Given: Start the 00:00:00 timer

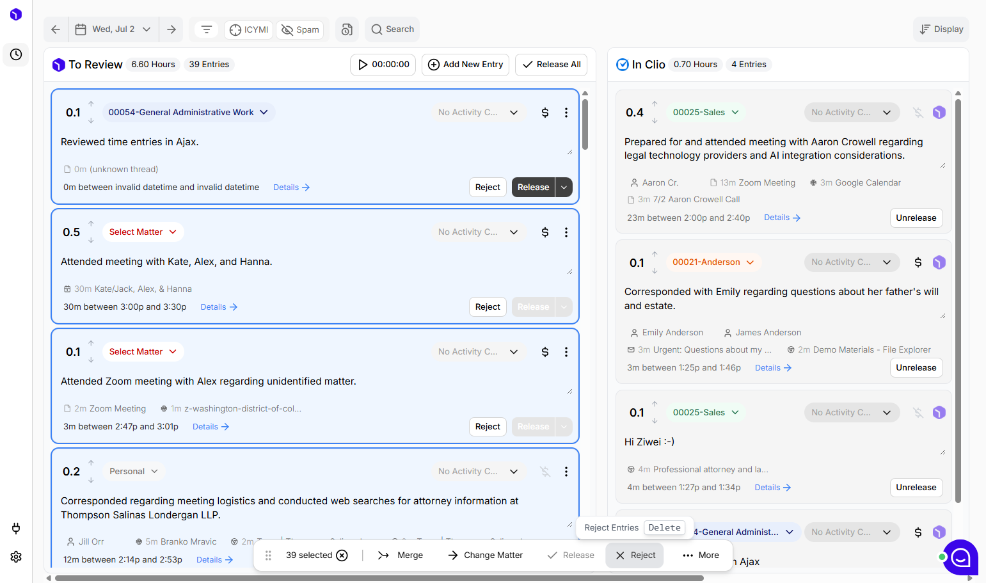Looking at the screenshot, I should tap(383, 65).
